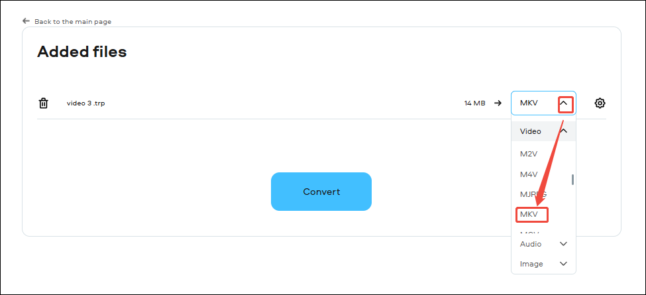Choose the MKV option in the list
Screen dimensions: 646x295
(529, 215)
